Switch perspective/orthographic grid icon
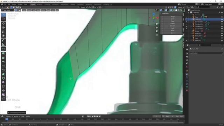224x126 pixels. click(x=157, y=35)
